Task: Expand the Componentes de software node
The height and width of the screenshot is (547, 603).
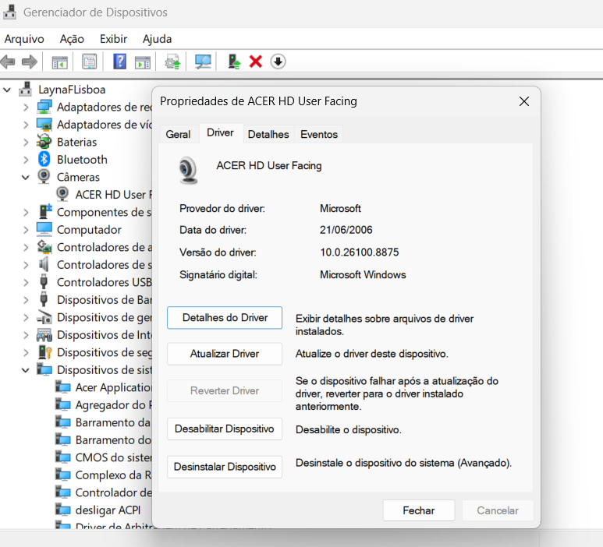Action: pos(26,213)
